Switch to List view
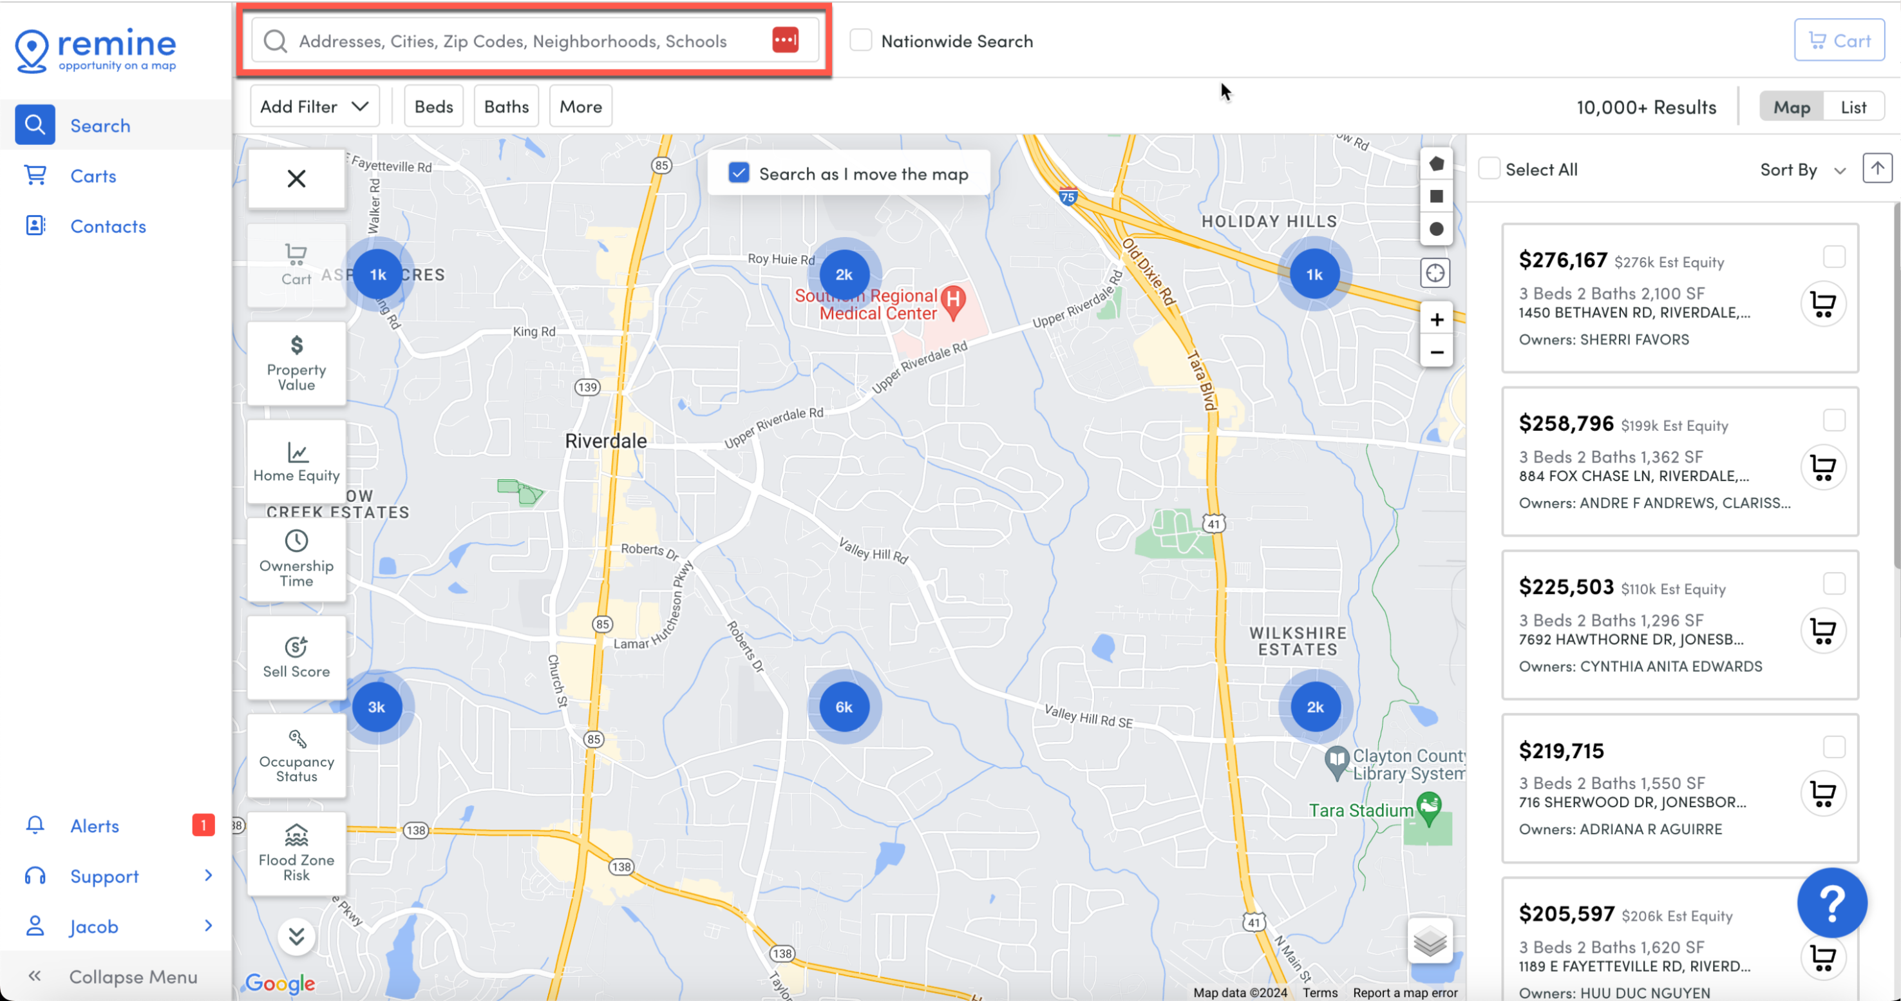1901x1001 pixels. (1853, 107)
